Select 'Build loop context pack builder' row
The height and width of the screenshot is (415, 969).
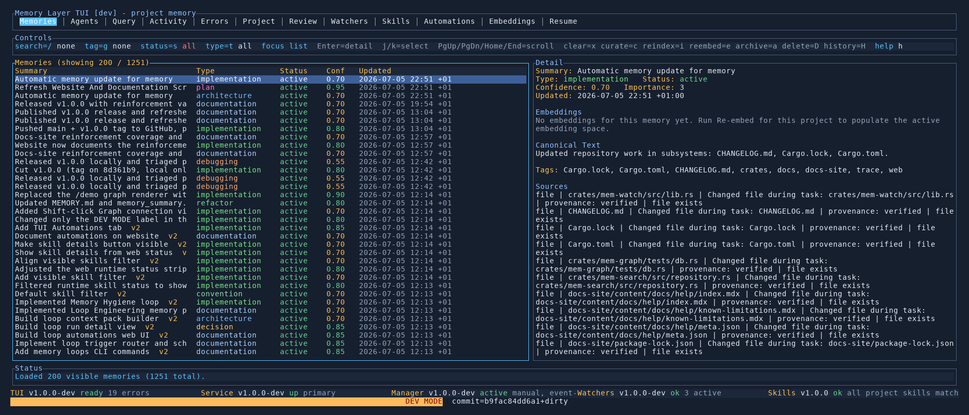(270, 318)
